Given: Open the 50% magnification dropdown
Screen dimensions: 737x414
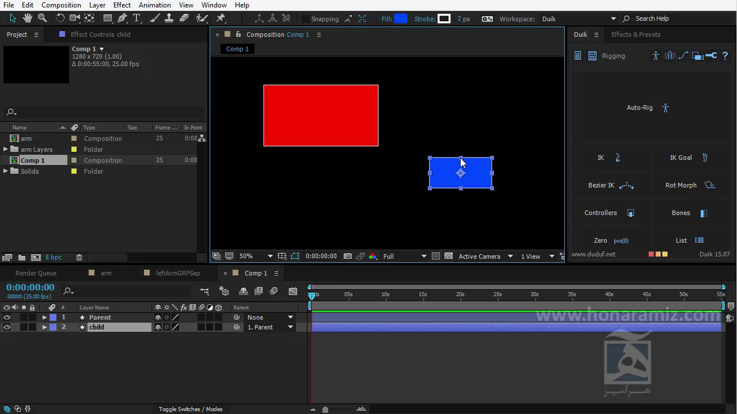Looking at the screenshot, I should 256,256.
